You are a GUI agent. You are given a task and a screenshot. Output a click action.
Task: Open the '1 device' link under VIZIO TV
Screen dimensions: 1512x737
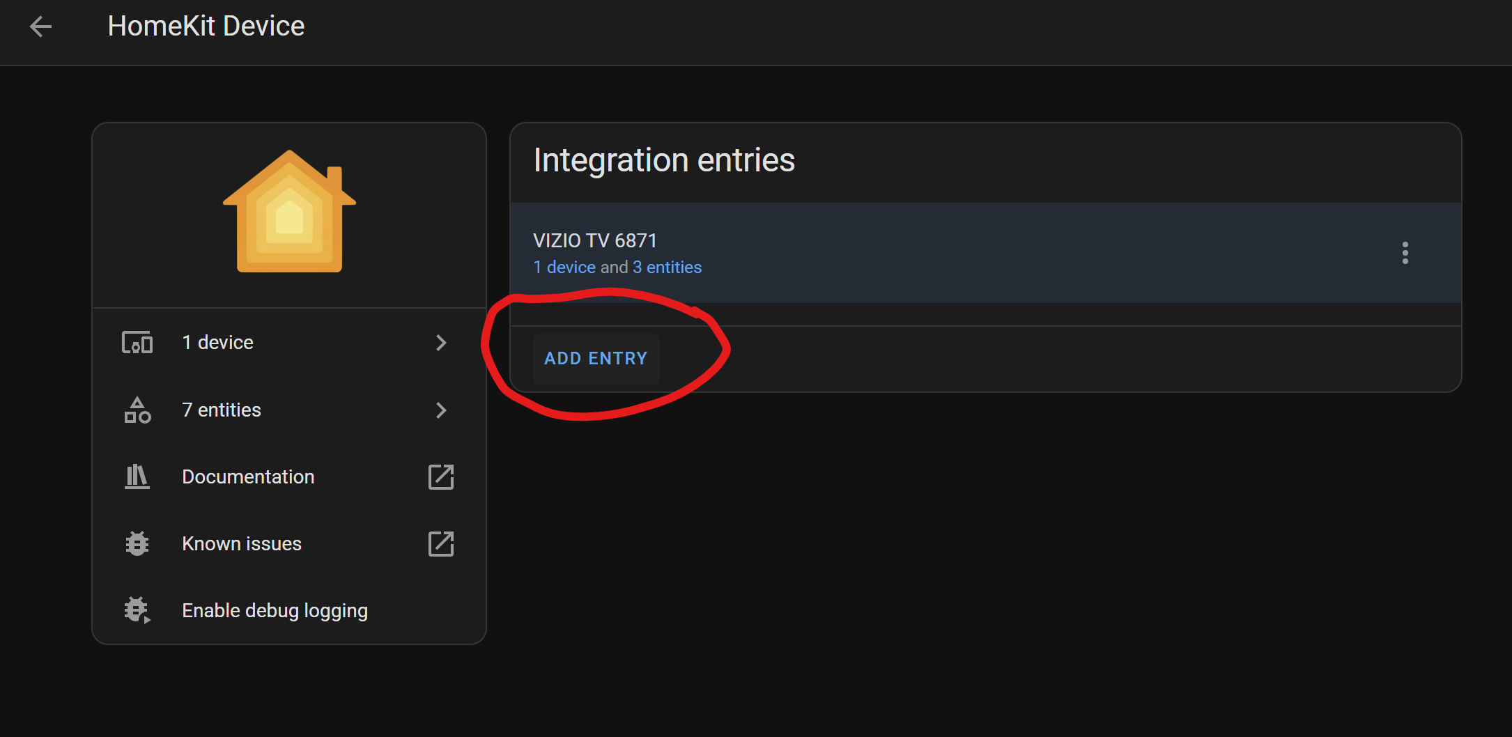tap(564, 267)
